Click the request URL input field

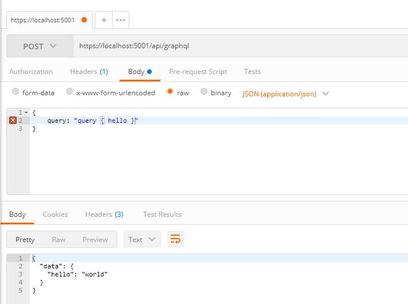click(240, 46)
